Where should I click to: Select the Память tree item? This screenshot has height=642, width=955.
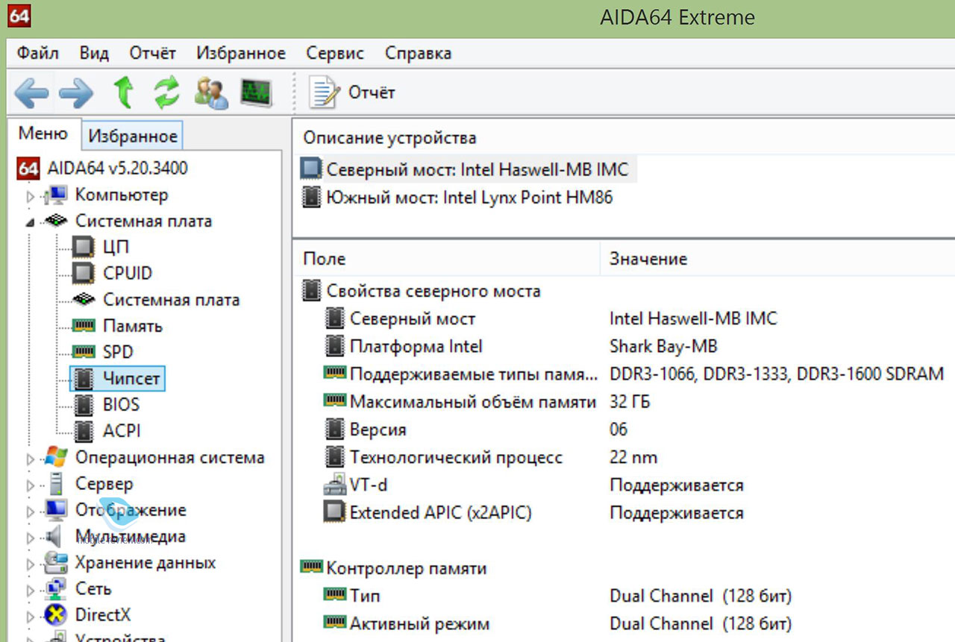tap(133, 327)
